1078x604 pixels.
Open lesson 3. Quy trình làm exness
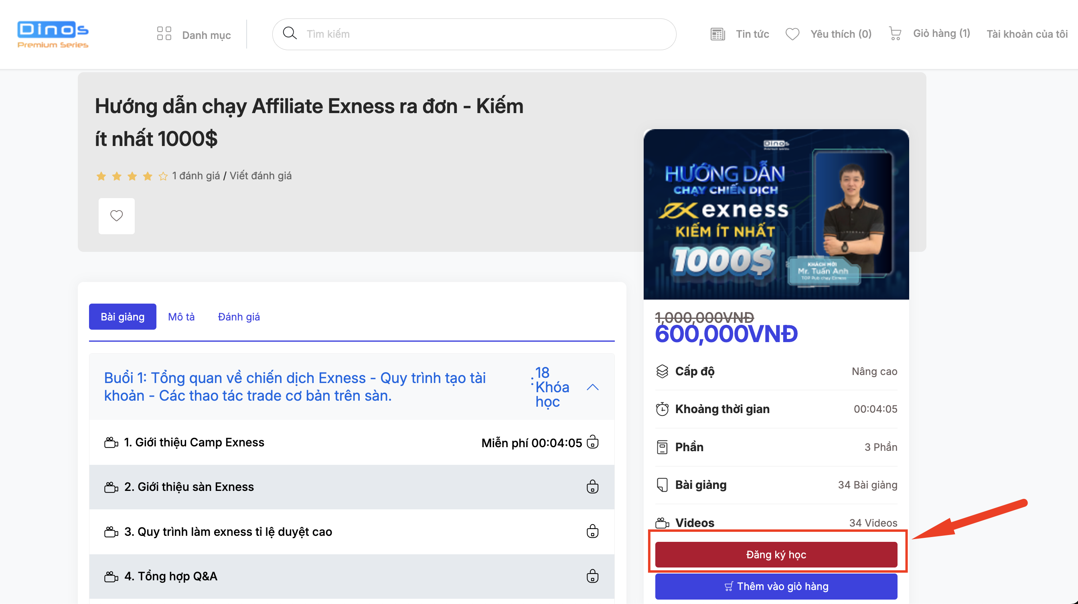click(228, 532)
